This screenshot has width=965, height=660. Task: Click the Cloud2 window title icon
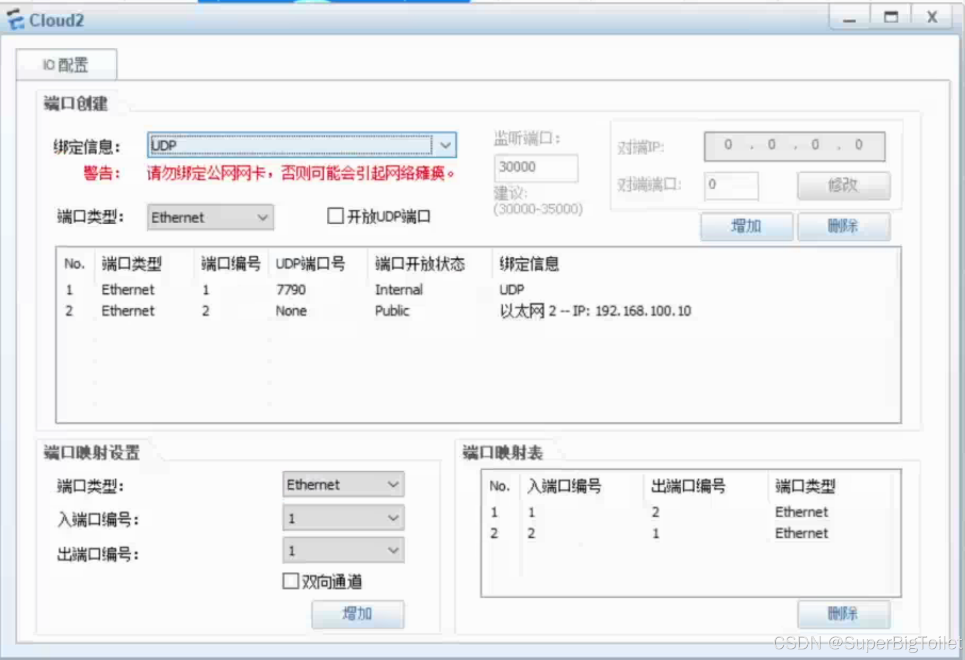15,19
